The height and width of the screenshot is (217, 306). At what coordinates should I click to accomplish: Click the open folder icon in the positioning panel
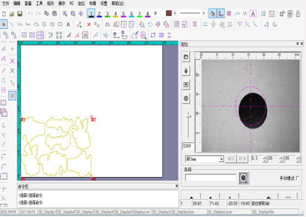(186, 57)
